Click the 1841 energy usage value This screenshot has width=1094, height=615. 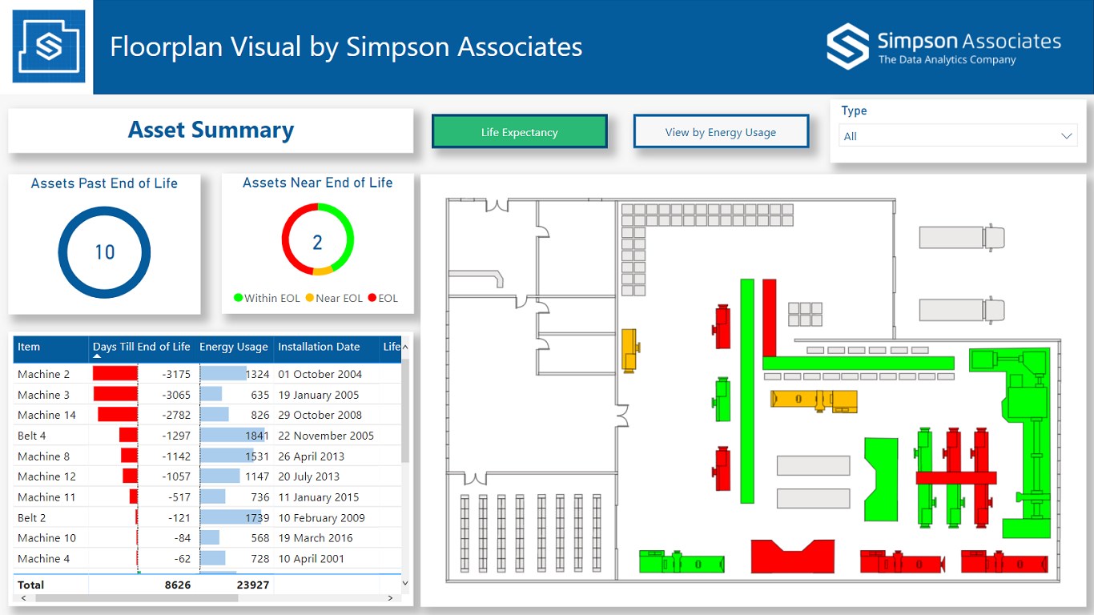(257, 436)
